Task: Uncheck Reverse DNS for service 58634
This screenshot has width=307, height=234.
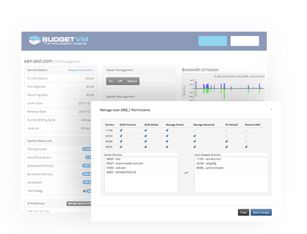Action: 246,146
